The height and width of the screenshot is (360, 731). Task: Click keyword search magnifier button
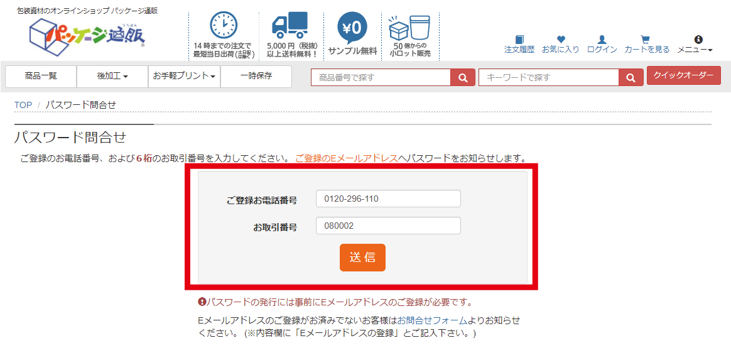click(x=631, y=77)
